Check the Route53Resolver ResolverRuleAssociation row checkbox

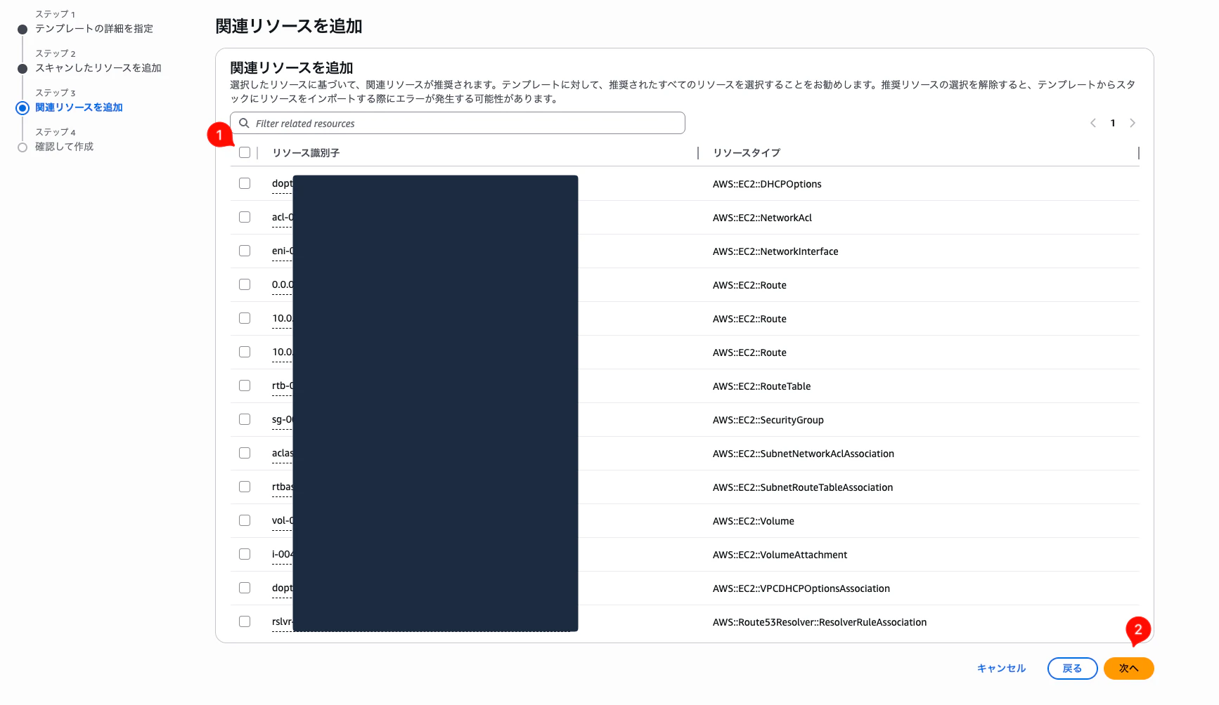[x=245, y=621]
